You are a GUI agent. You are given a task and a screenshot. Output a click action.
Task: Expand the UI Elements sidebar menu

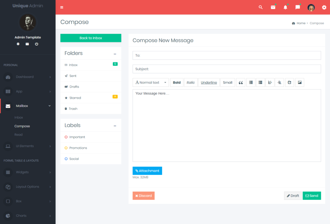click(28, 146)
